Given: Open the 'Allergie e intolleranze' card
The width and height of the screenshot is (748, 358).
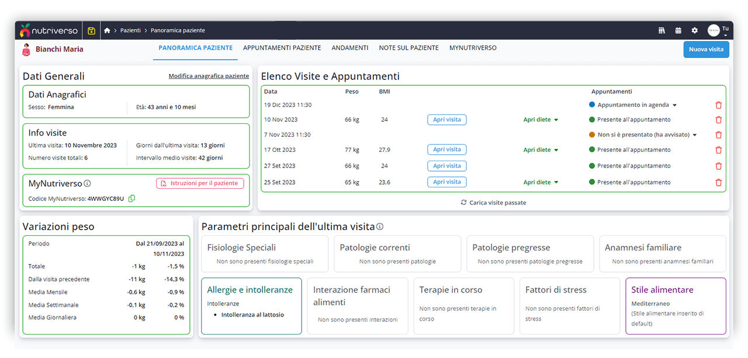Looking at the screenshot, I should 251,305.
